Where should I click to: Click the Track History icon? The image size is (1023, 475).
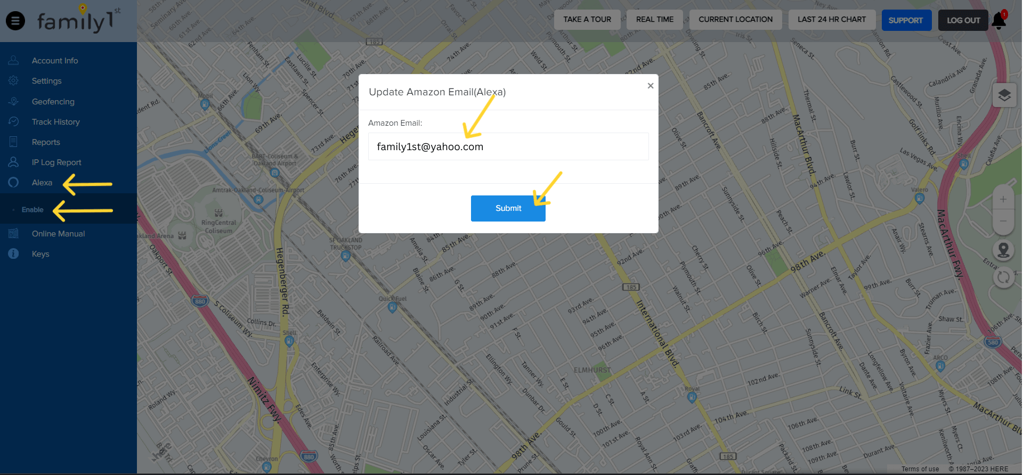[13, 121]
